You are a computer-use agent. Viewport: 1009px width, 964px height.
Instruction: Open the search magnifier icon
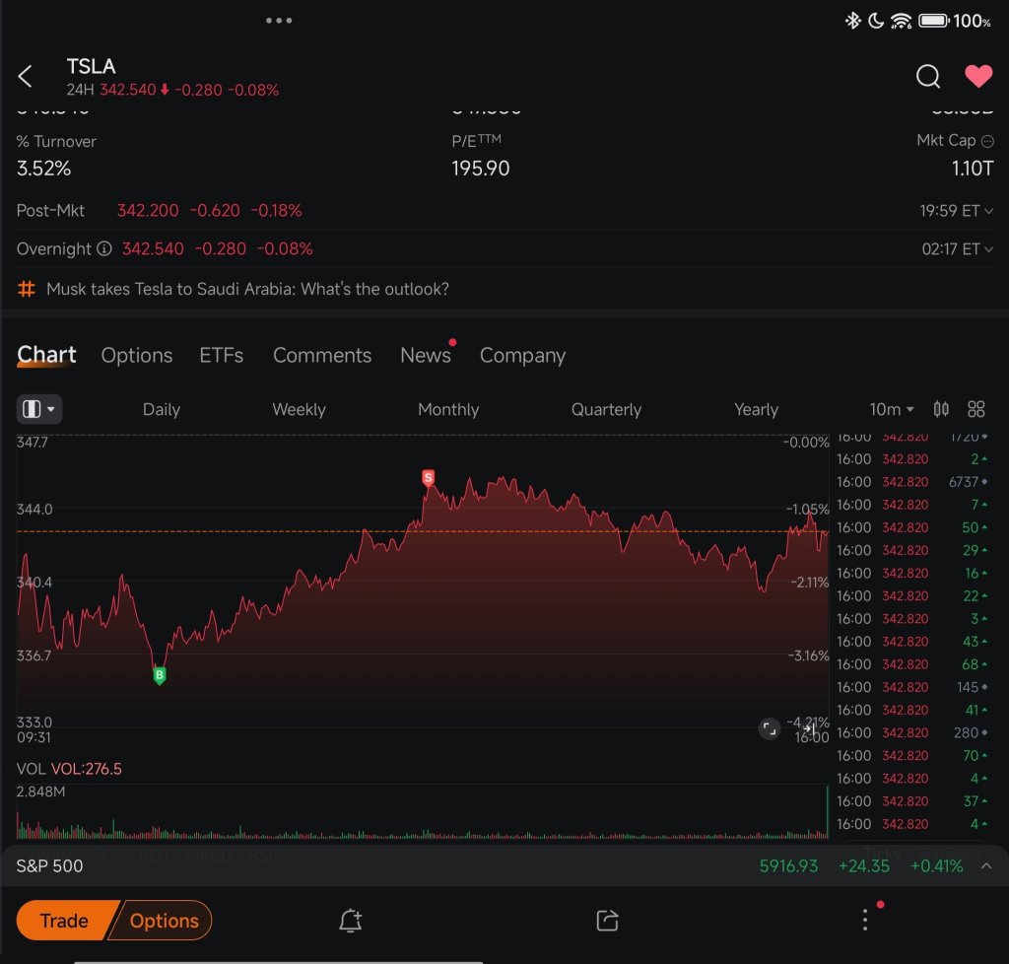click(927, 76)
